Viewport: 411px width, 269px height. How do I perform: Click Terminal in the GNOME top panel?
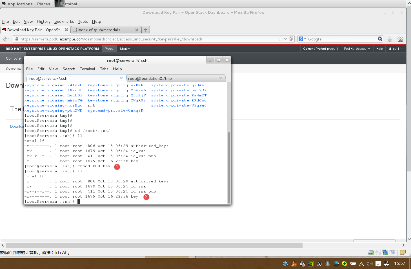[x=66, y=4]
